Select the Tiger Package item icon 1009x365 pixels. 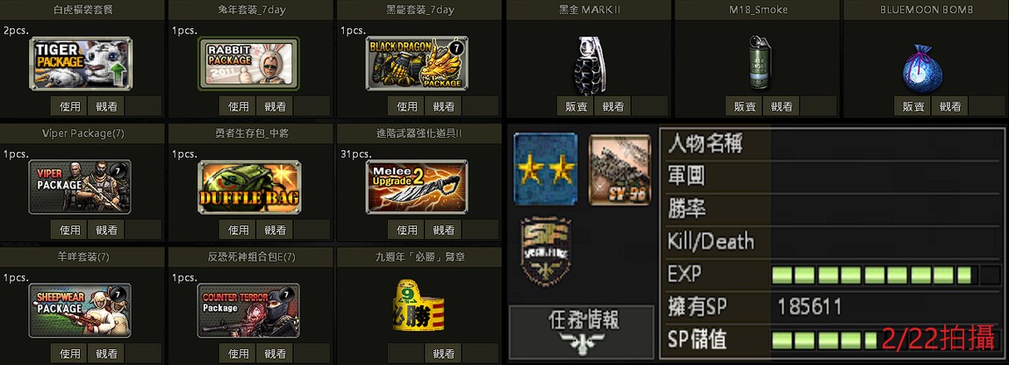[x=81, y=63]
